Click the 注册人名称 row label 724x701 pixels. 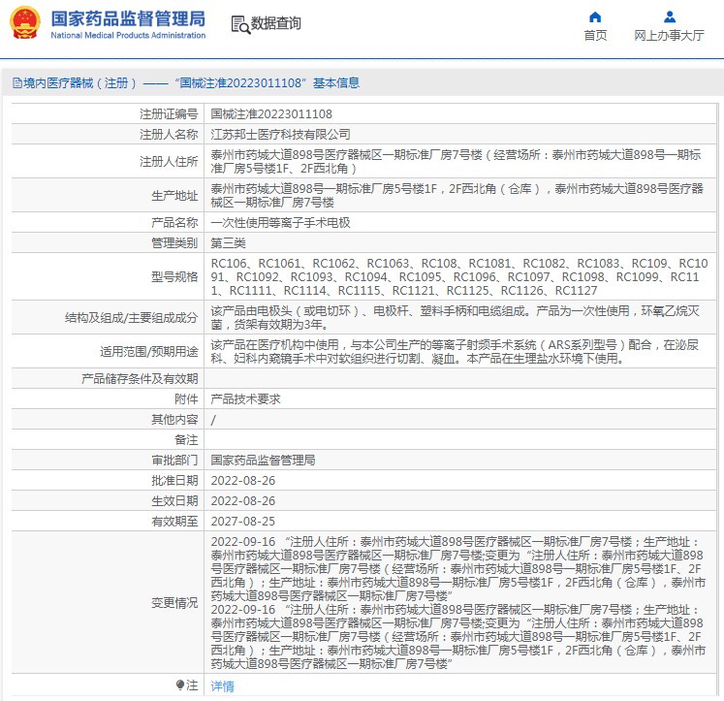coord(169,135)
